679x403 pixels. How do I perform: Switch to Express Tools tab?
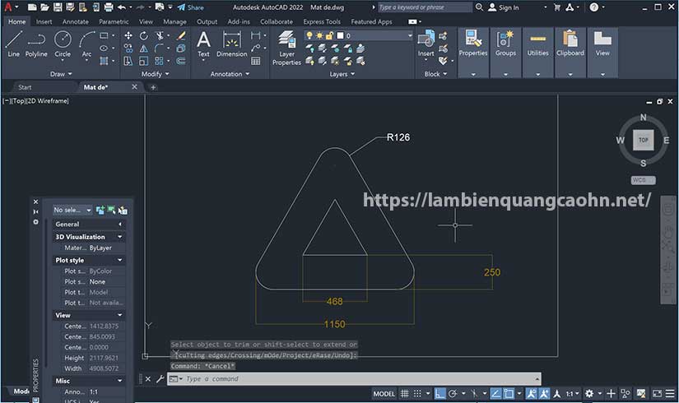322,21
